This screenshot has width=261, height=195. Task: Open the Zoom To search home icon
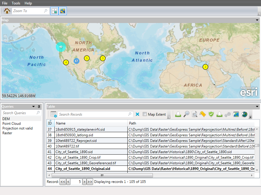click(x=7, y=10)
